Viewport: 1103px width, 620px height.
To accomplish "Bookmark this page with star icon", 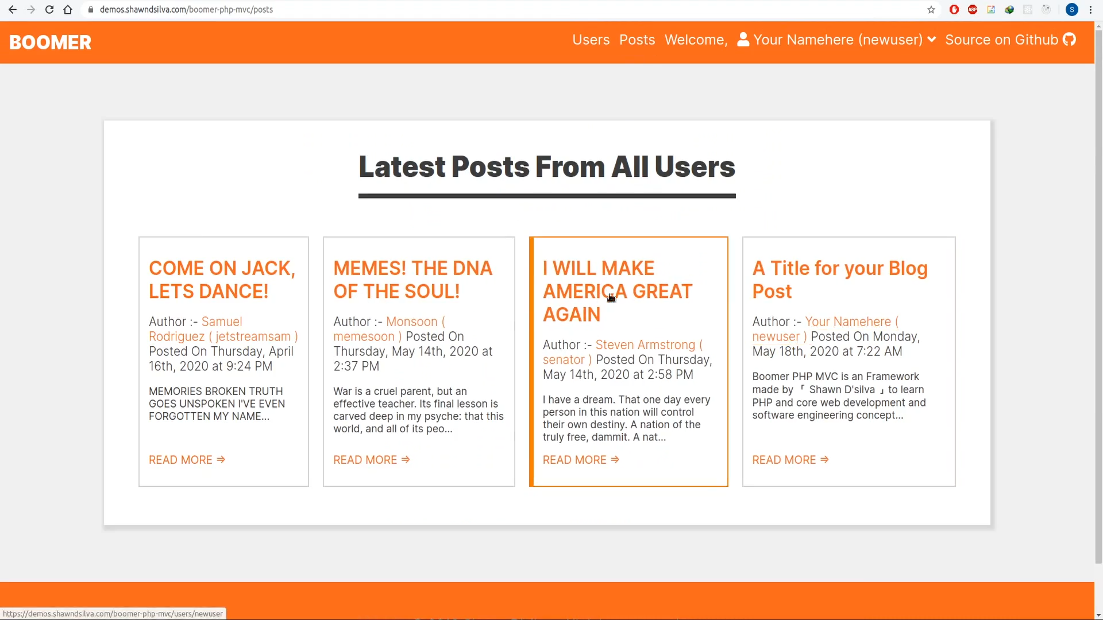I will point(931,10).
